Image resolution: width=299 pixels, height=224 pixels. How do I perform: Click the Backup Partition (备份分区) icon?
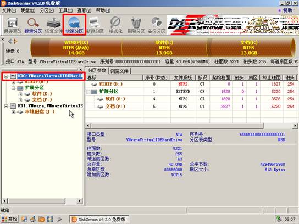click(x=157, y=25)
